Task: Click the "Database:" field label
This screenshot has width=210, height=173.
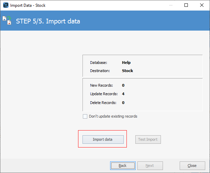Action: click(99, 63)
